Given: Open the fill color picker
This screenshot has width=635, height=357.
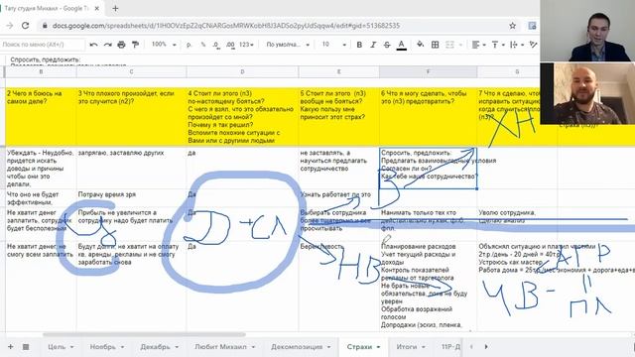Looking at the screenshot, I should tap(420, 45).
